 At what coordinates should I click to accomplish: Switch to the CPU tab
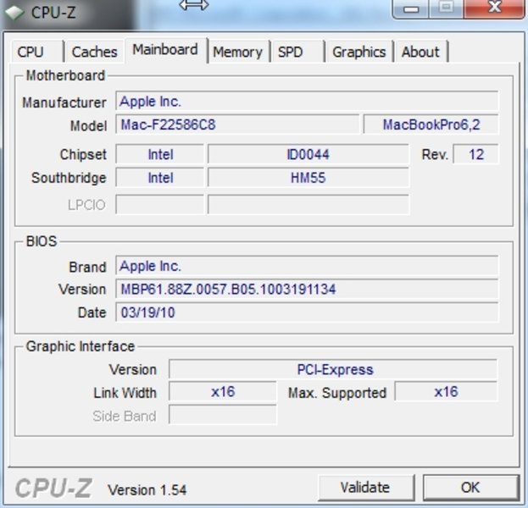pyautogui.click(x=37, y=52)
